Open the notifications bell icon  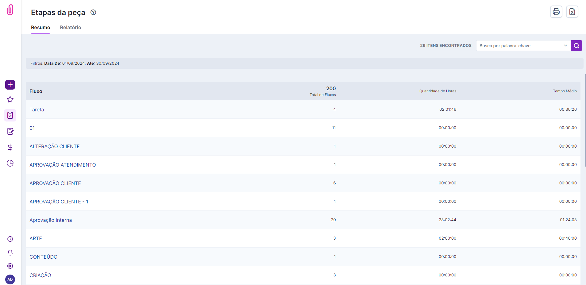click(10, 252)
